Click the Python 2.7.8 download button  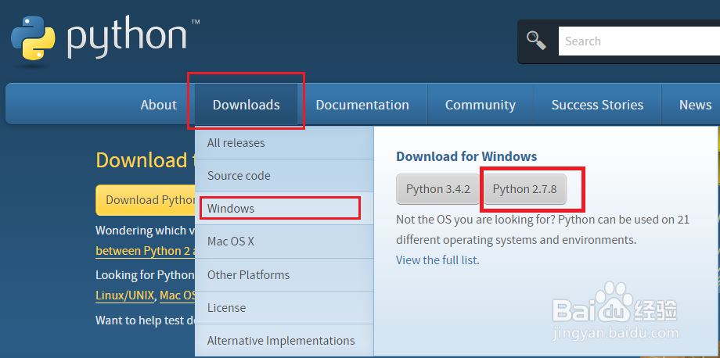point(525,189)
